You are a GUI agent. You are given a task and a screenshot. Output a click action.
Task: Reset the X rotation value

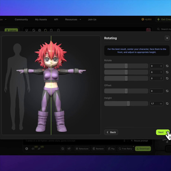(x=167, y=66)
